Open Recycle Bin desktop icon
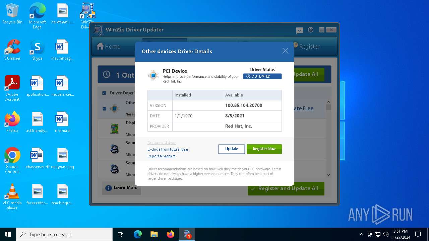This screenshot has height=241, width=429. click(x=12, y=14)
